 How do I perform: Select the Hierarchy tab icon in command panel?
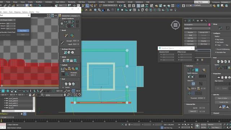193,21
